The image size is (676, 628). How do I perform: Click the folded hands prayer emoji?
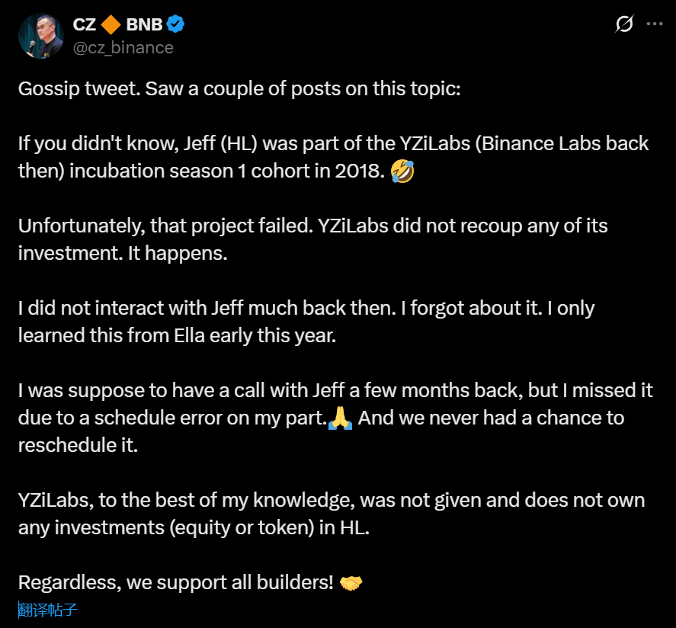point(340,418)
